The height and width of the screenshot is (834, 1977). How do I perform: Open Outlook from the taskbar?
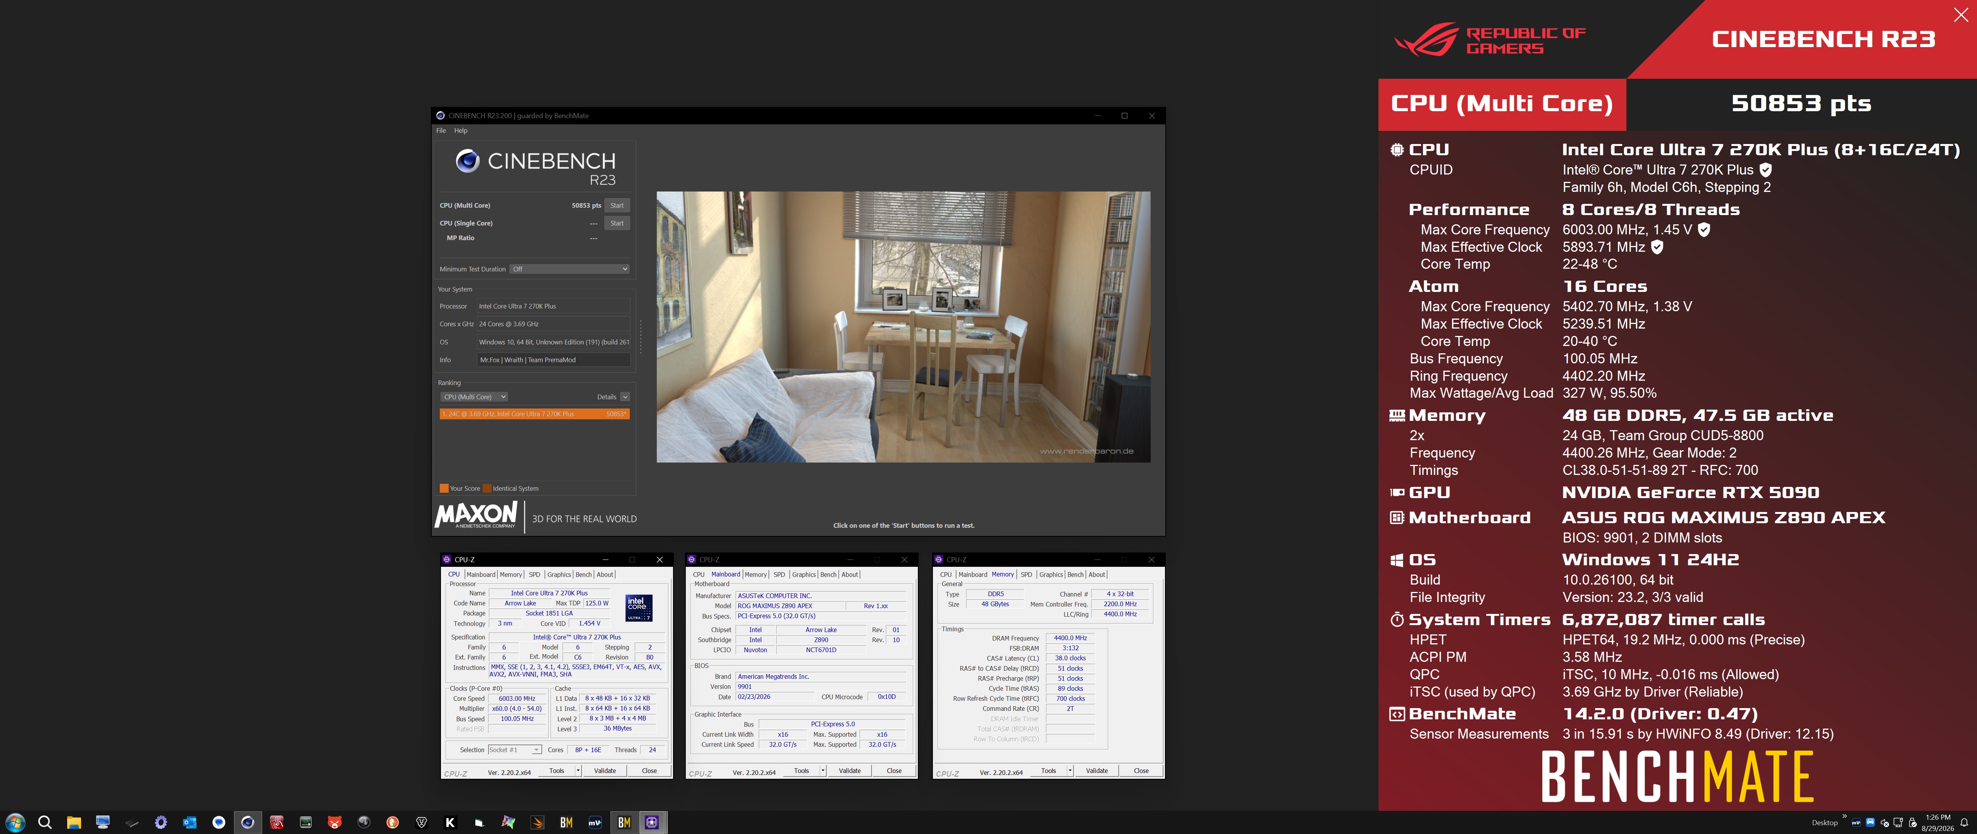(x=190, y=822)
